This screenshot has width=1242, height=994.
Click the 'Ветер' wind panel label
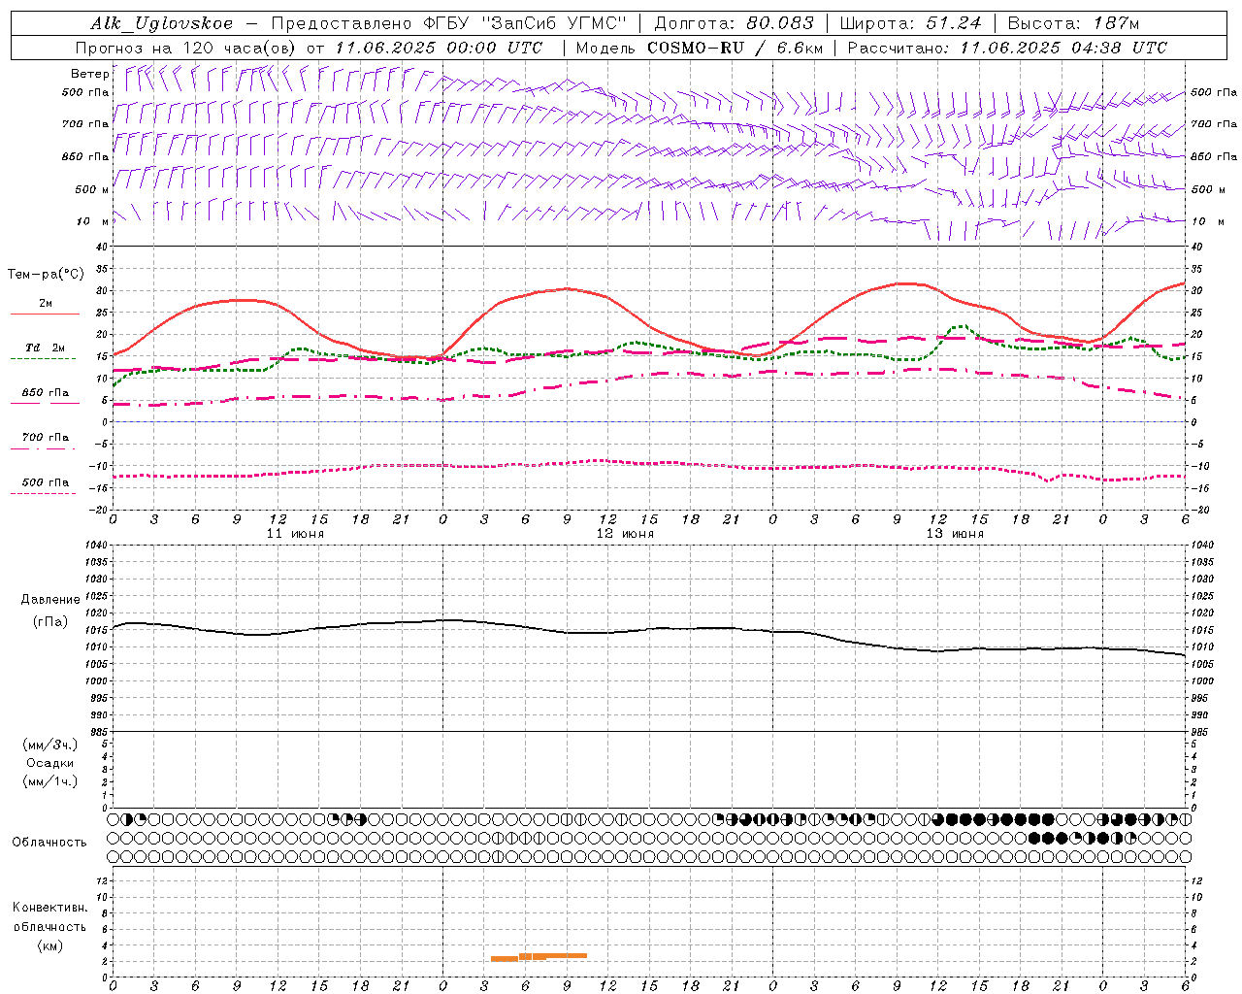(90, 74)
